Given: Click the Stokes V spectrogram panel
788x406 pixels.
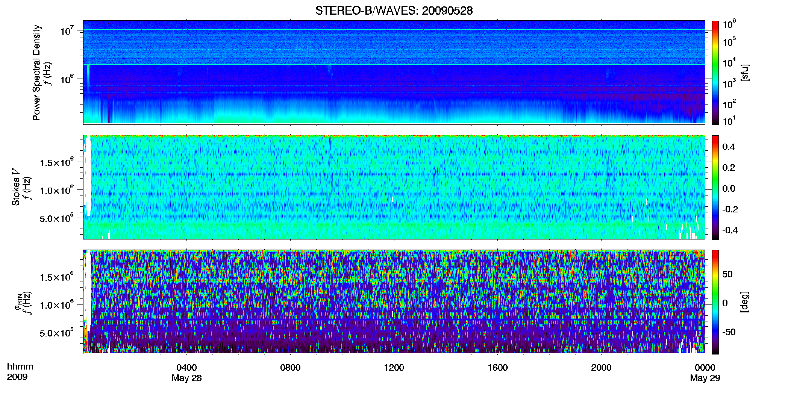Looking at the screenshot, I should tap(394, 187).
